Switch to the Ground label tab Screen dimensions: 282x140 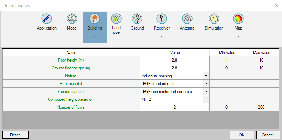137,28
